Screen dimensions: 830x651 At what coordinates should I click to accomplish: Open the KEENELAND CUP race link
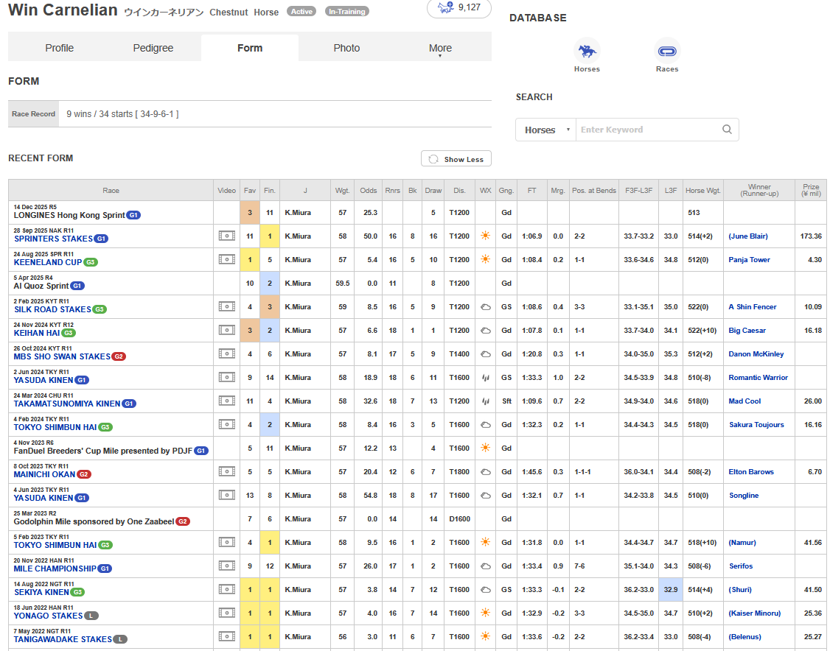pyautogui.click(x=48, y=262)
